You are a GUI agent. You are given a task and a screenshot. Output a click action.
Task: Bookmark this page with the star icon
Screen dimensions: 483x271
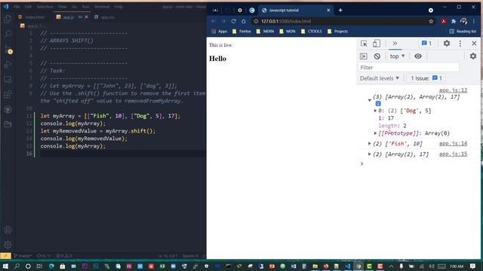[431, 21]
